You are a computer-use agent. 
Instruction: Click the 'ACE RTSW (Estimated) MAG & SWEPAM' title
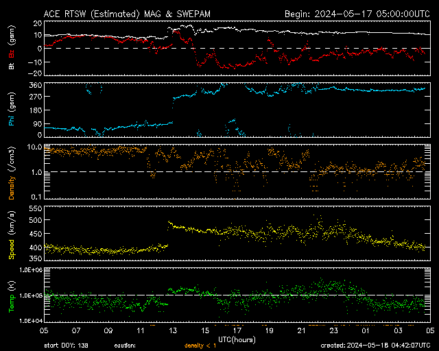pyautogui.click(x=127, y=14)
